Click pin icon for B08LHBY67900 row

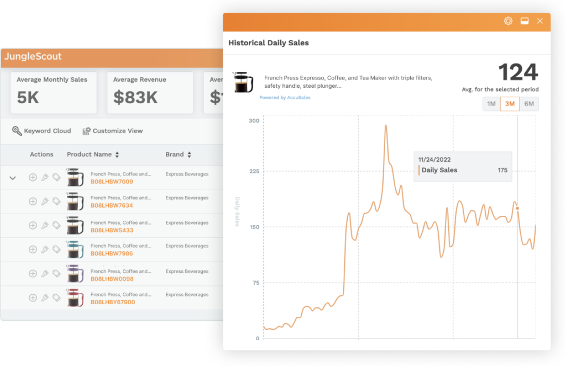(45, 298)
